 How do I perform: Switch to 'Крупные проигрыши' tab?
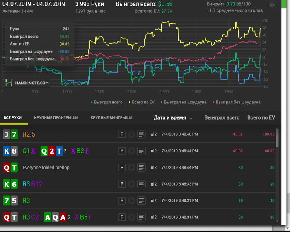click(56, 118)
